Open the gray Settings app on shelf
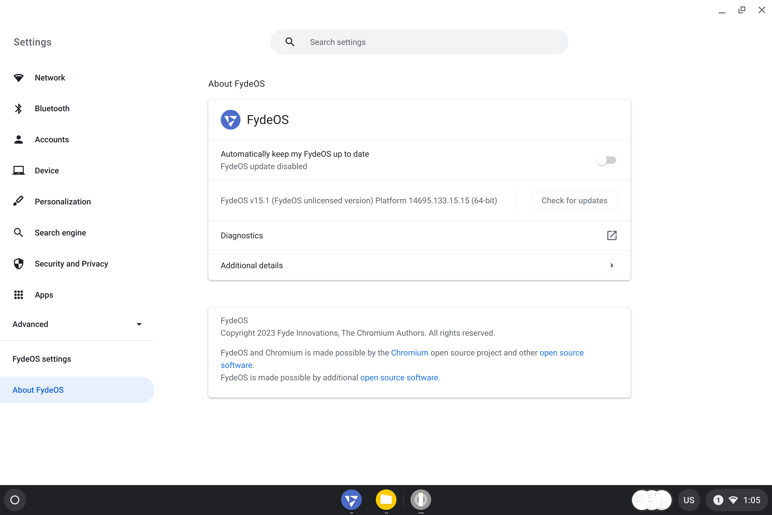Image resolution: width=772 pixels, height=515 pixels. pyautogui.click(x=421, y=500)
